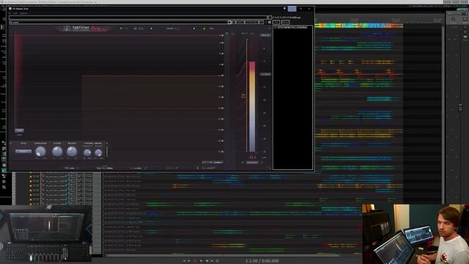The width and height of the screenshot is (469, 264).
Task: Pin the FX Master Track window on top
Action: (284, 9)
